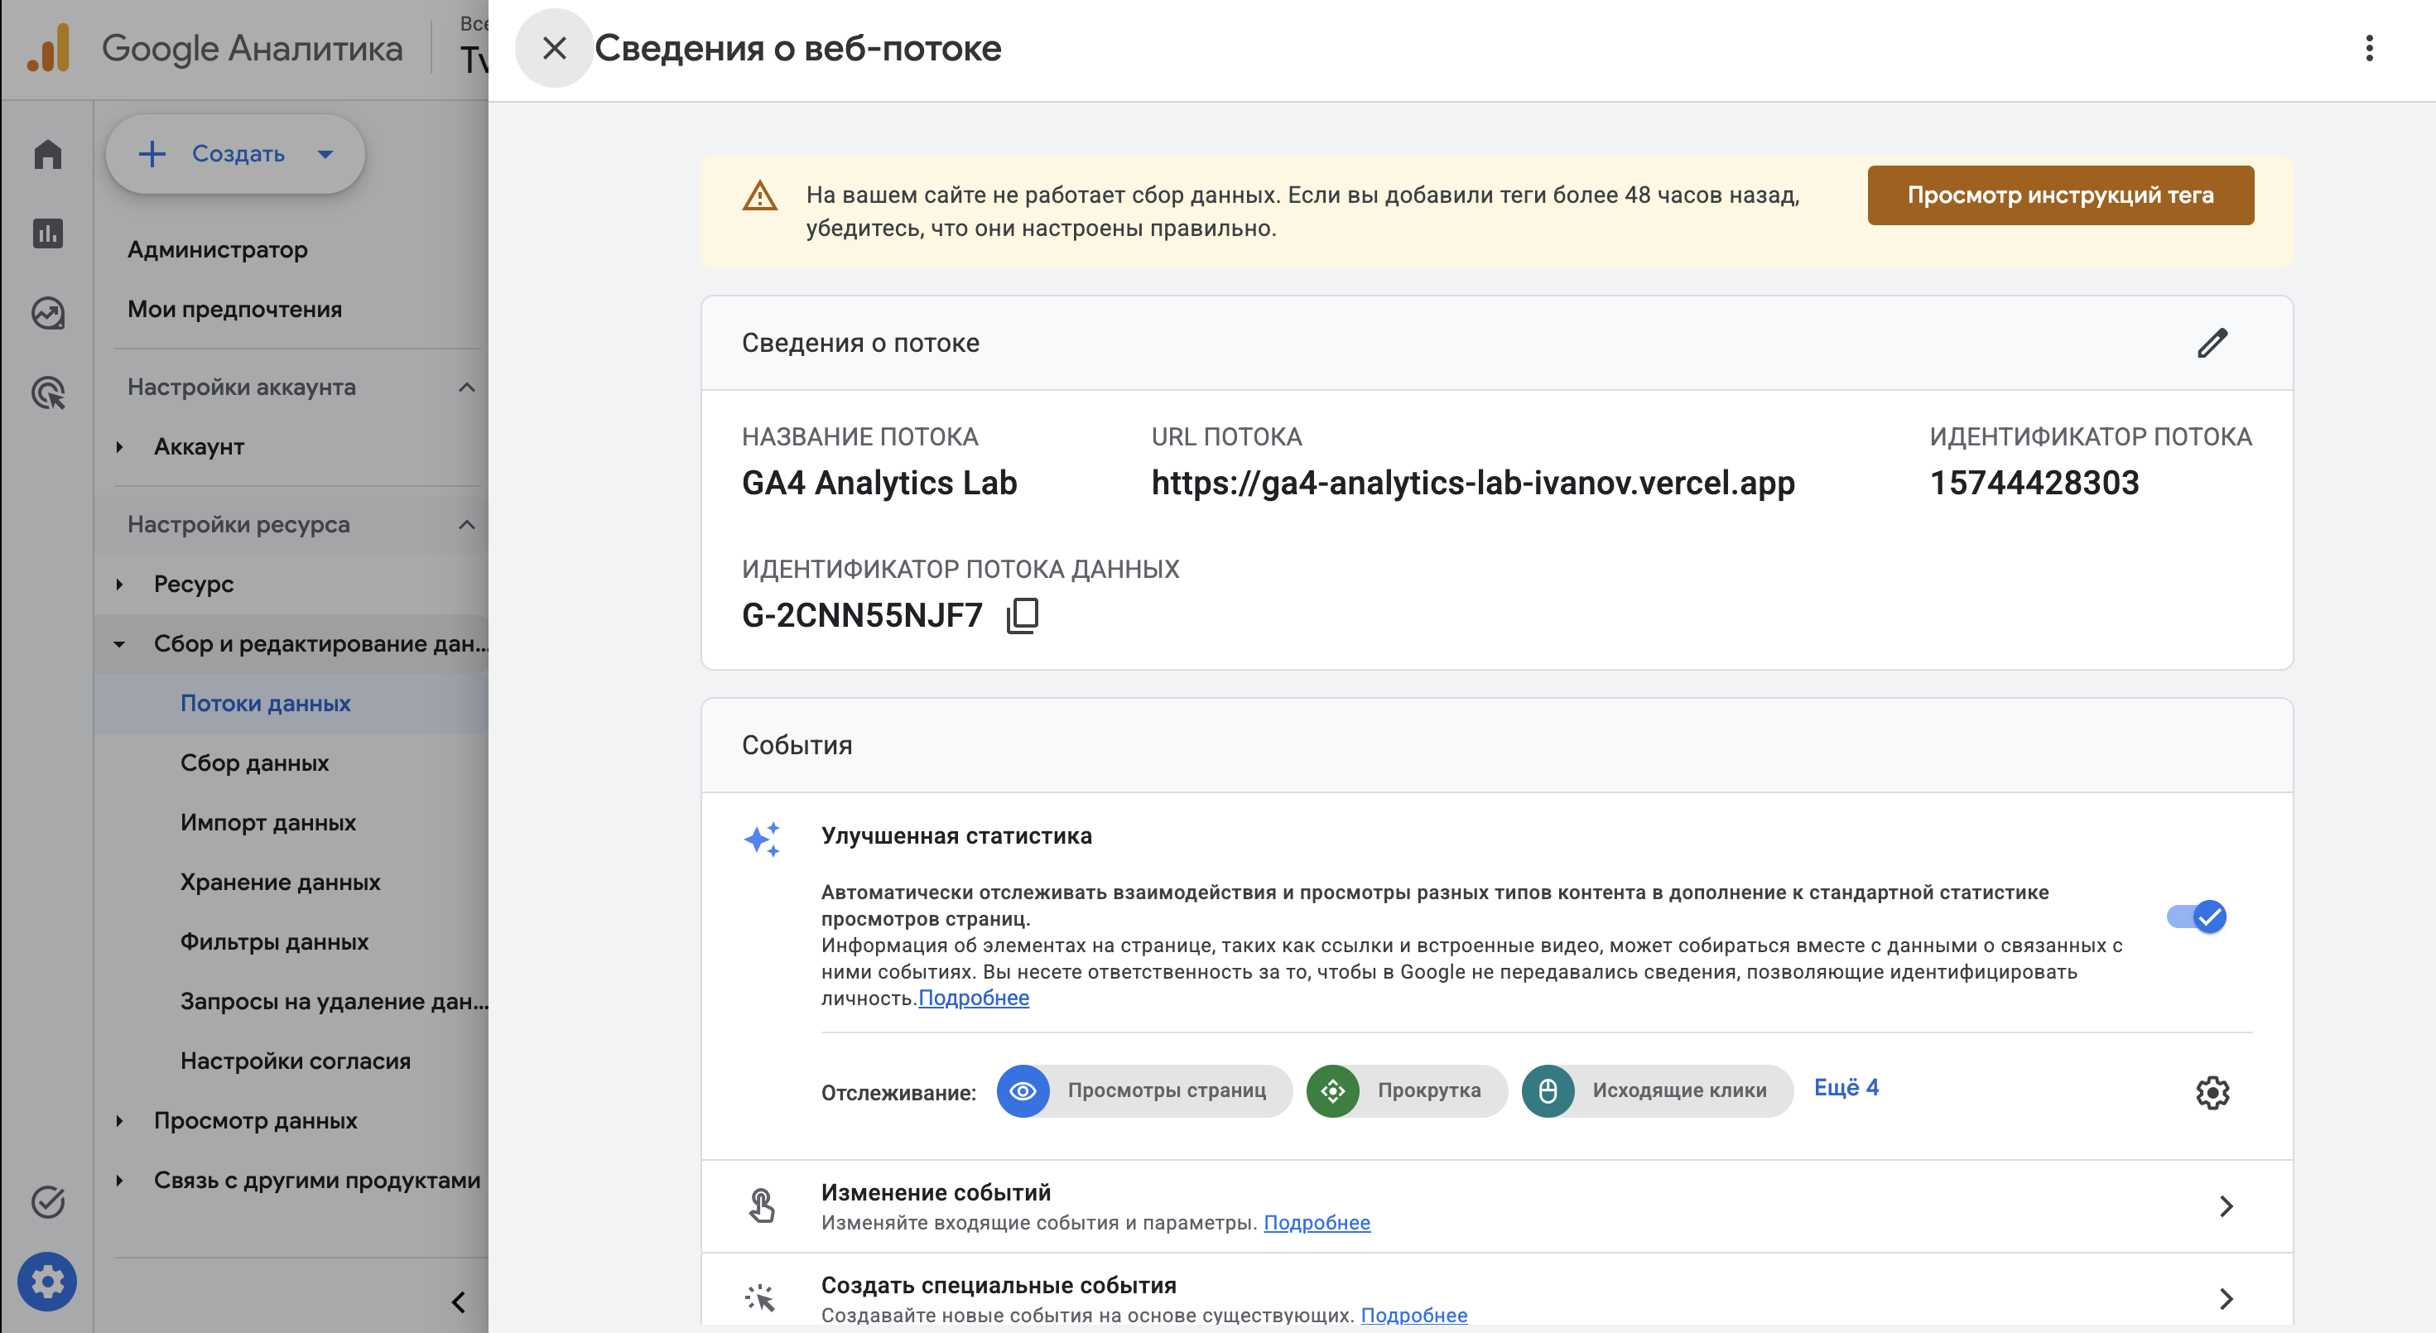This screenshot has height=1333, width=2436.
Task: Click the Google Analytics logo icon
Action: [49, 48]
